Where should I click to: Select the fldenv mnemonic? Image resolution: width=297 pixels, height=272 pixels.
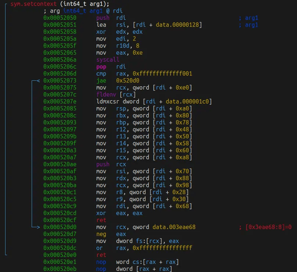[x=104, y=95]
